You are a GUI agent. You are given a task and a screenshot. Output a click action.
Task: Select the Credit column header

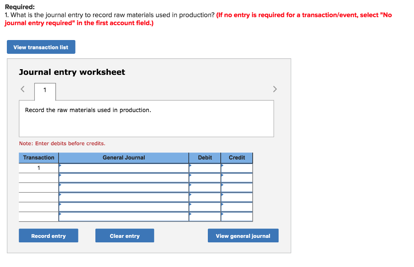pyautogui.click(x=237, y=158)
